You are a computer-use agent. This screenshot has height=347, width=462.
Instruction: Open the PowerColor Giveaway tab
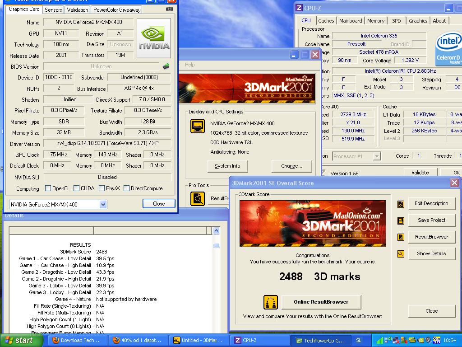coord(117,10)
